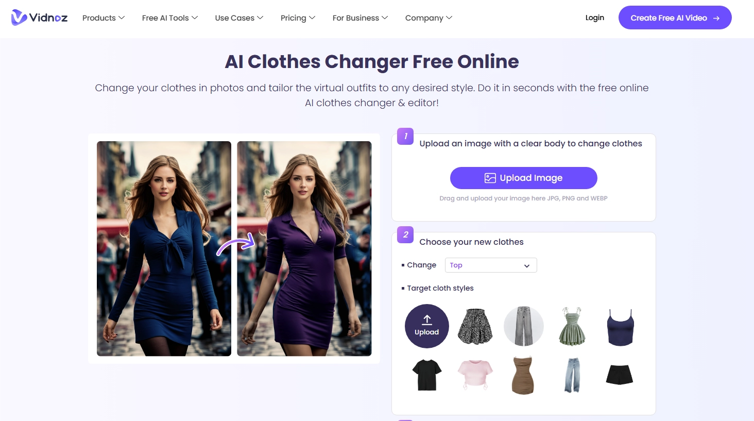Click the round Upload cloth button
754x421 pixels.
click(x=427, y=326)
